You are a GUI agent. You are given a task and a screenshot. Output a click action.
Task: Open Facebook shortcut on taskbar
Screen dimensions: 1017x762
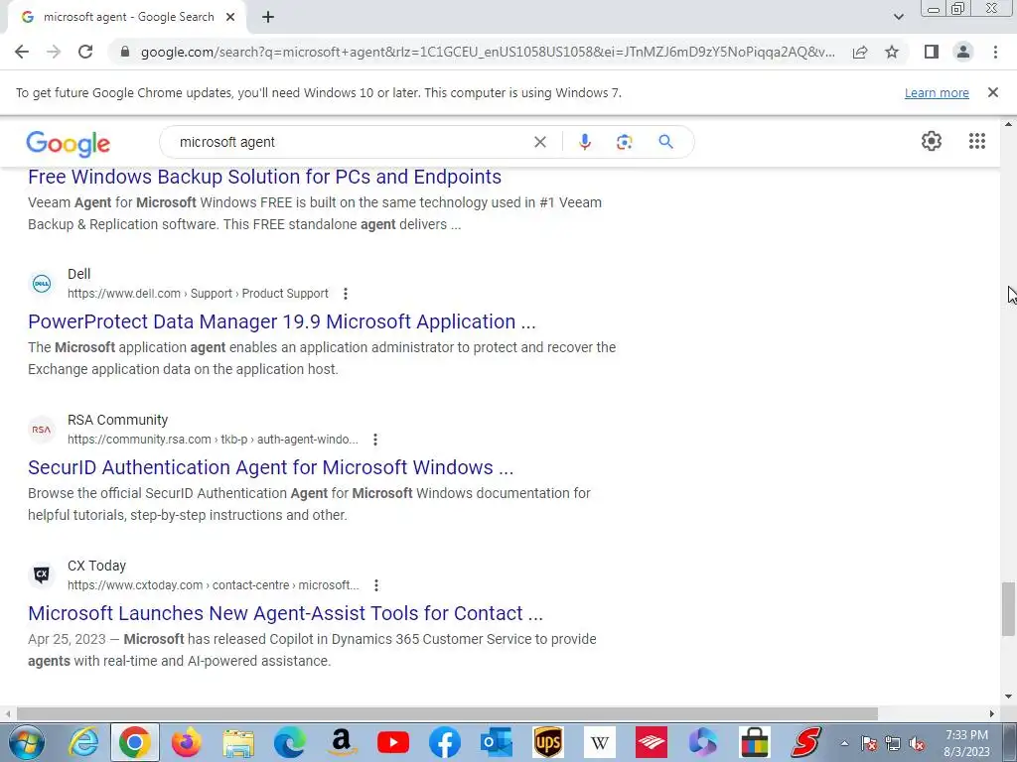[445, 742]
